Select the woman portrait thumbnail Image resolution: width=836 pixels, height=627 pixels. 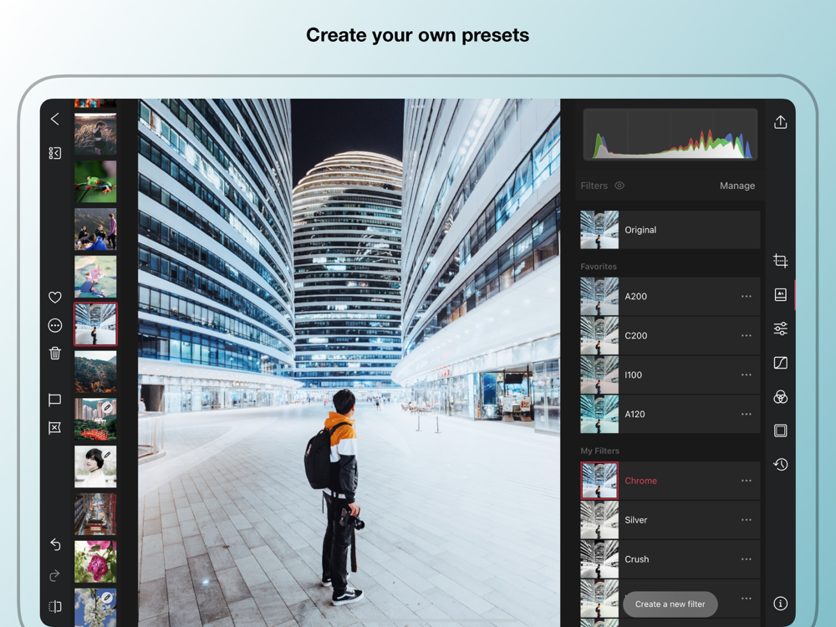[x=95, y=467]
